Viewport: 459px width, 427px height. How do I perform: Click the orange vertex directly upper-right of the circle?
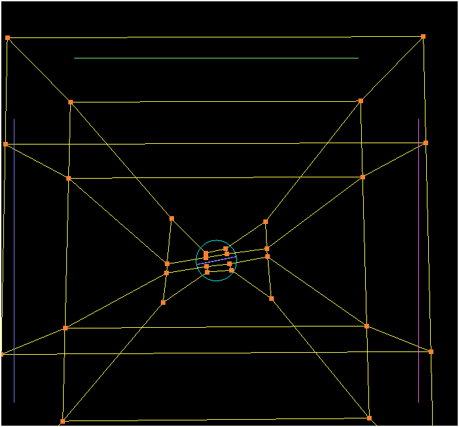pyautogui.click(x=265, y=221)
